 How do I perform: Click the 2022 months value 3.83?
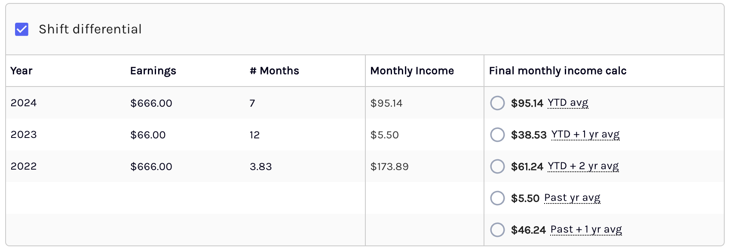[x=260, y=167]
